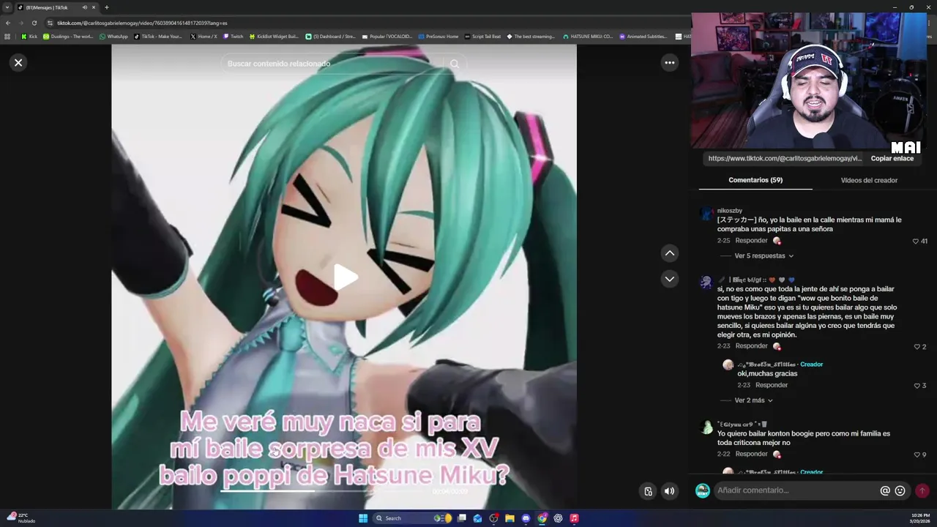The image size is (937, 527).
Task: Reply to creator's 'oki,muchas gracias' comment
Action: click(x=772, y=385)
